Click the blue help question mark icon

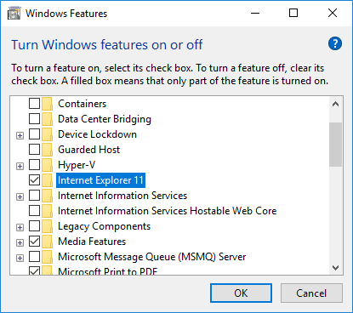tap(335, 43)
